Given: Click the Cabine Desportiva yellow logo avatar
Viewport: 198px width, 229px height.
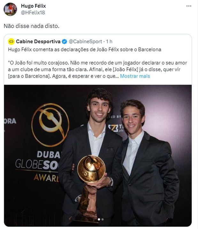Looking at the screenshot, I should pos(11,42).
